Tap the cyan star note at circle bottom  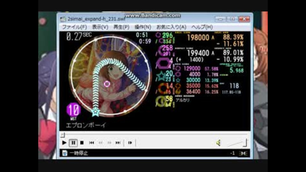coord(95,112)
